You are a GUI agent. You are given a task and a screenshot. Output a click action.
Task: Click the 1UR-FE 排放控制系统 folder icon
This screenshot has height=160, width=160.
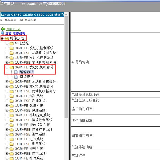(x=11, y=125)
